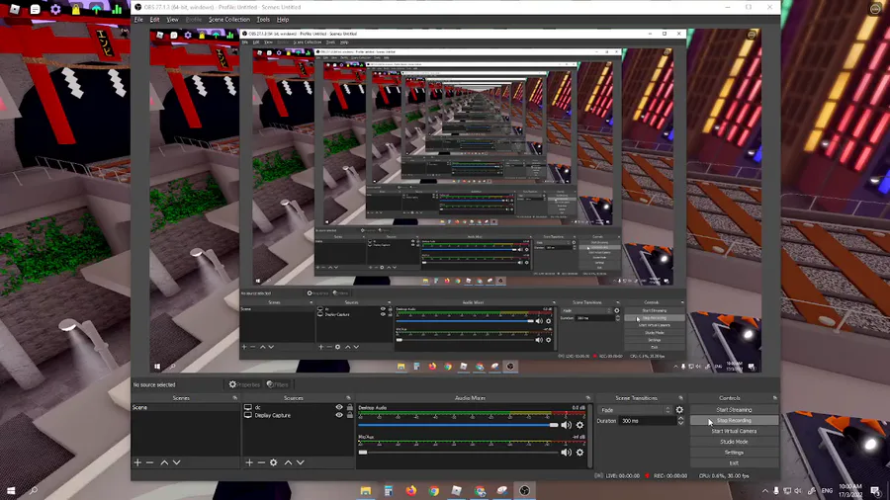Toggle visibility of Display Capture source
This screenshot has width=890, height=500.
tap(339, 415)
